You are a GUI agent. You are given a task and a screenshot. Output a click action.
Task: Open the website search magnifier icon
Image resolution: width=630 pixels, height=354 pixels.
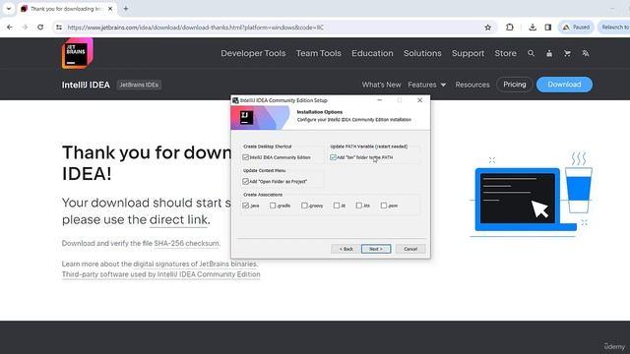point(531,53)
